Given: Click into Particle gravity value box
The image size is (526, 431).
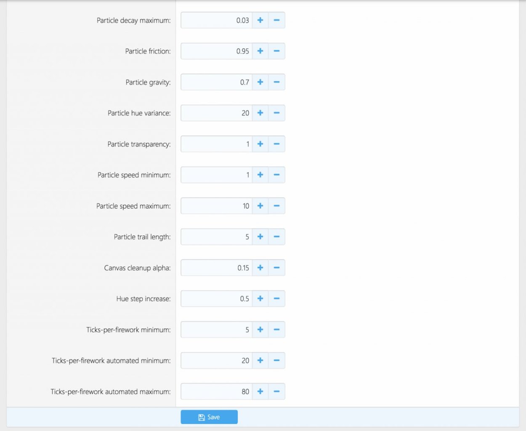Looking at the screenshot, I should pos(216,82).
